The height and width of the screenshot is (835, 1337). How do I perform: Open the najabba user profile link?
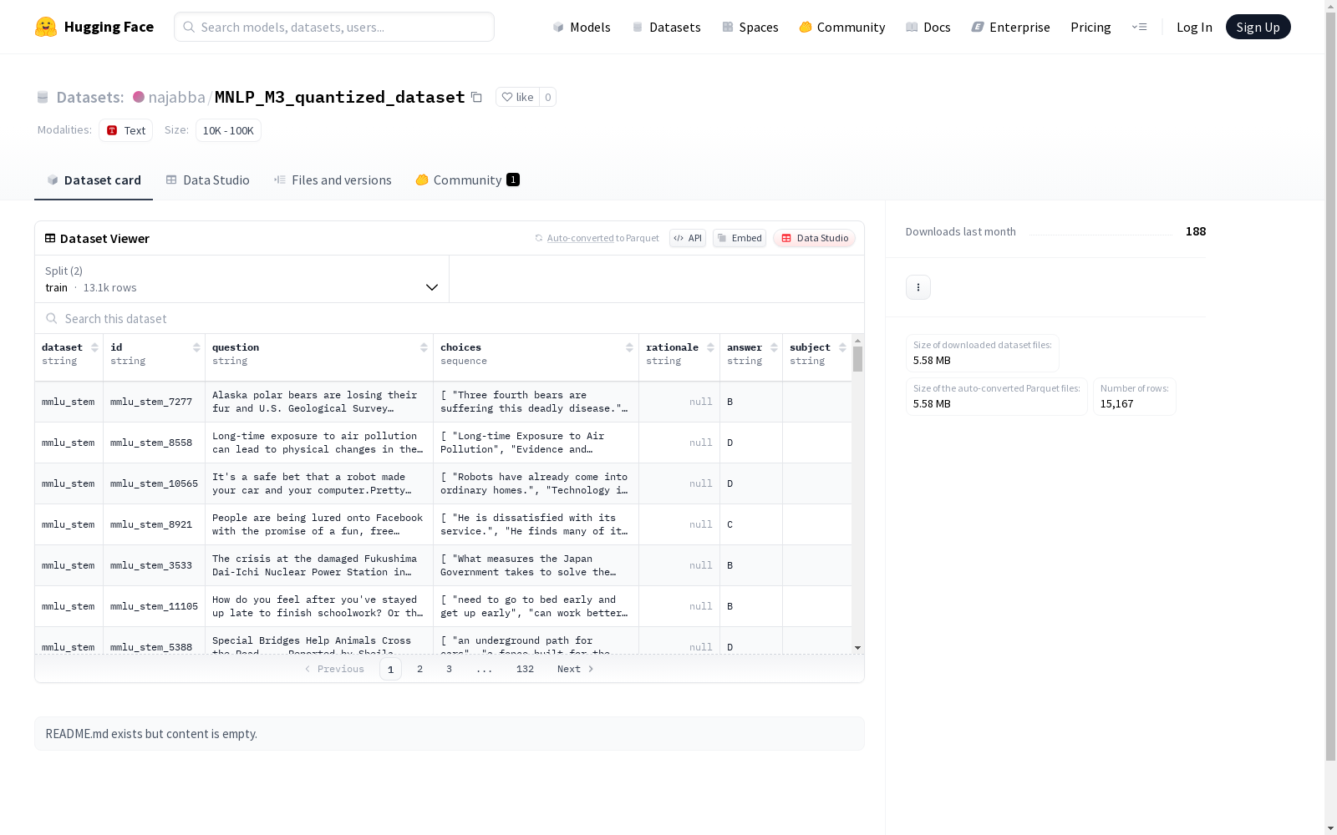tap(176, 97)
